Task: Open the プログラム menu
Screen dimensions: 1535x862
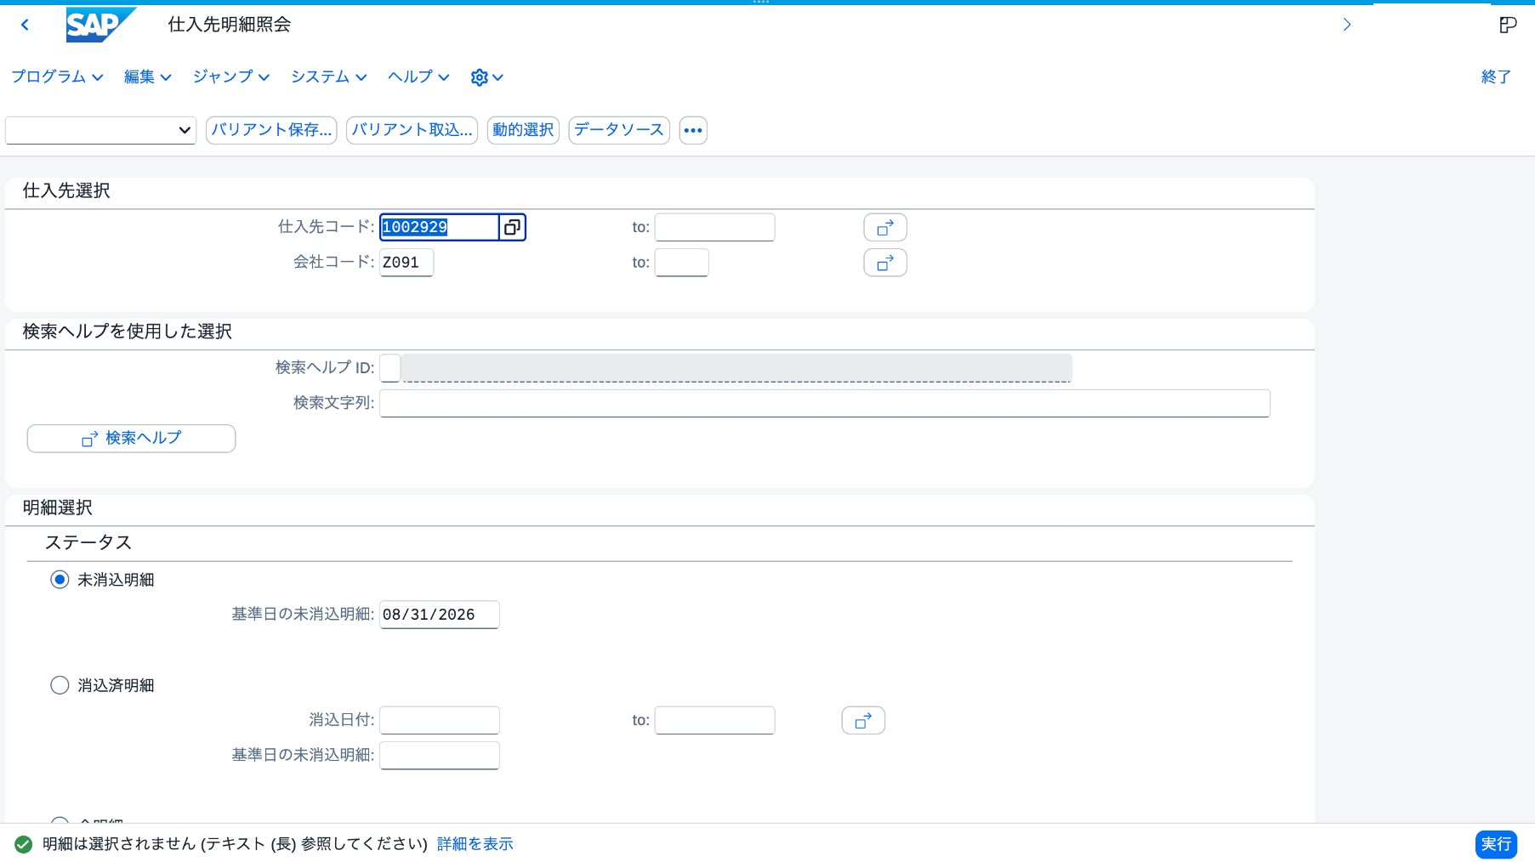Action: tap(57, 77)
